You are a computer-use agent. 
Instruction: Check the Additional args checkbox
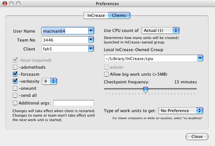tap(15, 103)
